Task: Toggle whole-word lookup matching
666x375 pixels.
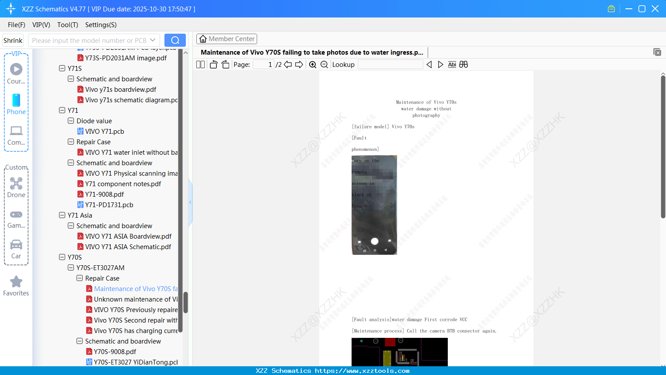Action: point(464,64)
